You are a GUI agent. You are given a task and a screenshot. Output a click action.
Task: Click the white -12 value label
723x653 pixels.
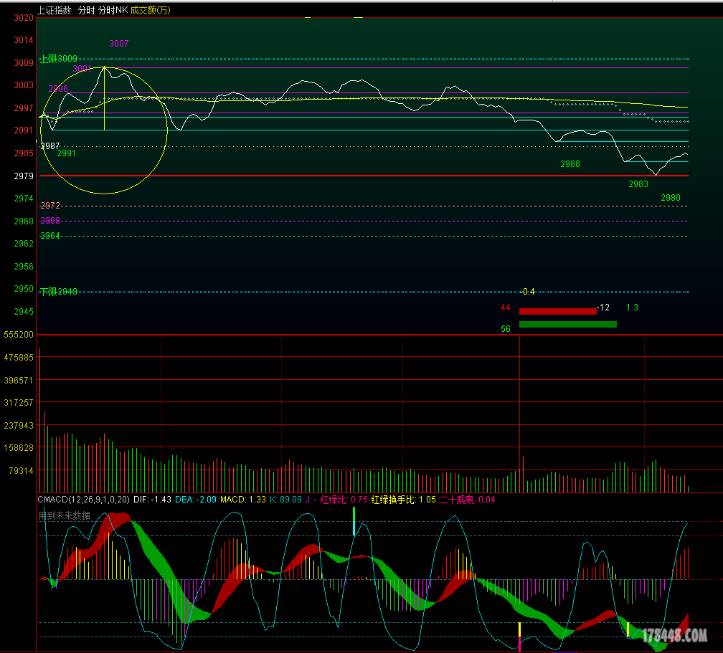[603, 308]
